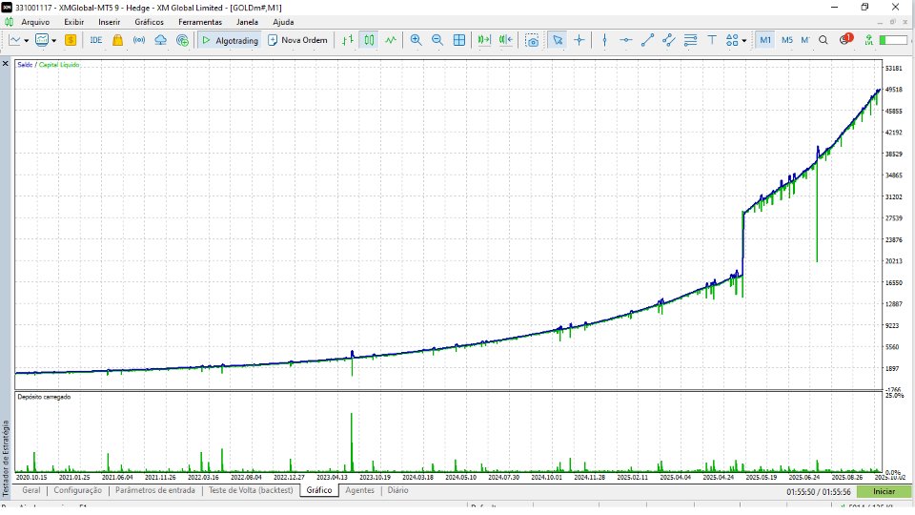
Task: Click the green progress bar in toolbar
Action: [893, 40]
